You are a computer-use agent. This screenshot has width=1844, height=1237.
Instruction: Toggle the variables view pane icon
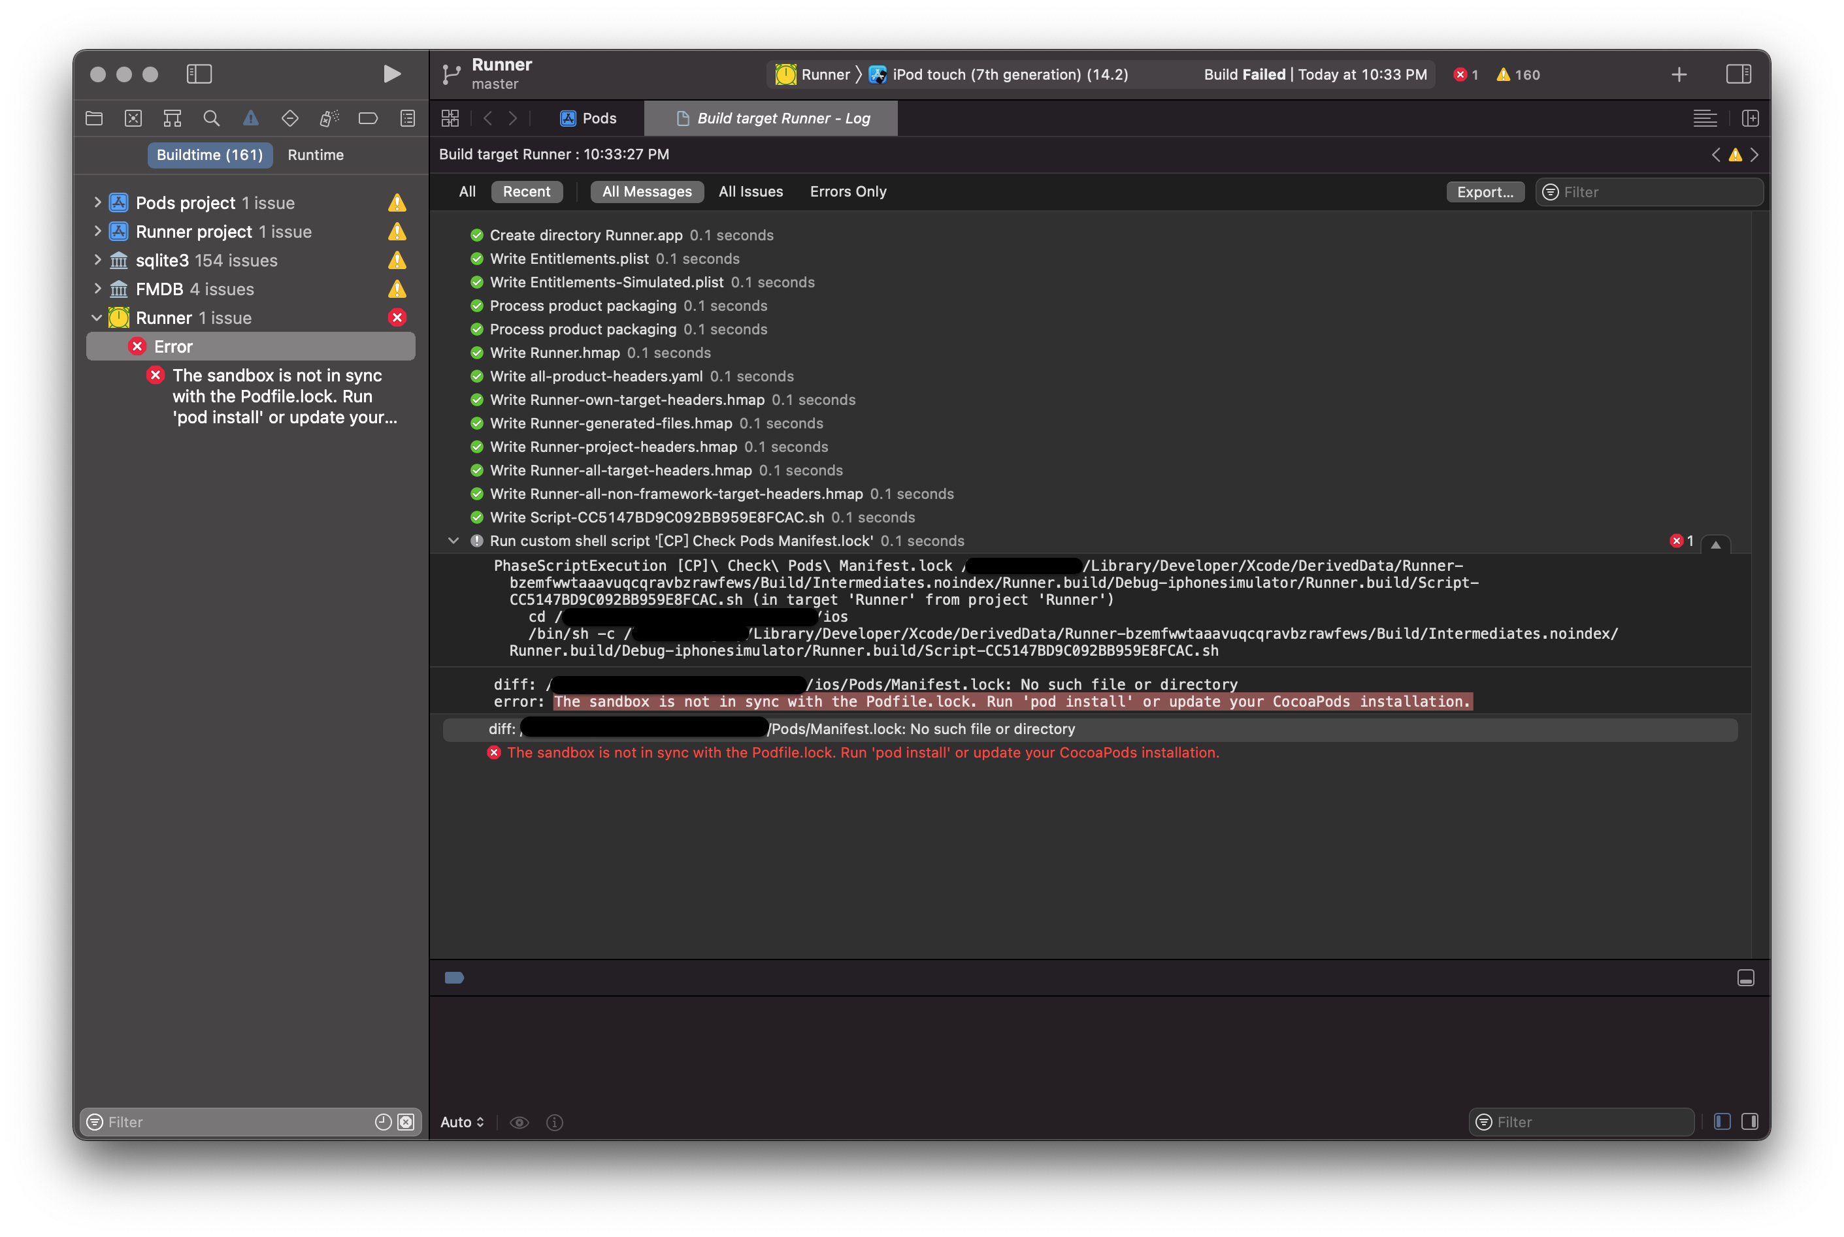click(1722, 1122)
